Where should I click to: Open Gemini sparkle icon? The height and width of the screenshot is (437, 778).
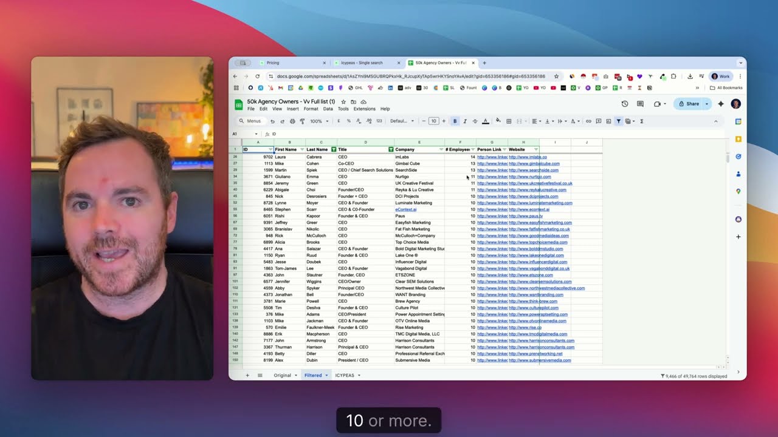[721, 104]
